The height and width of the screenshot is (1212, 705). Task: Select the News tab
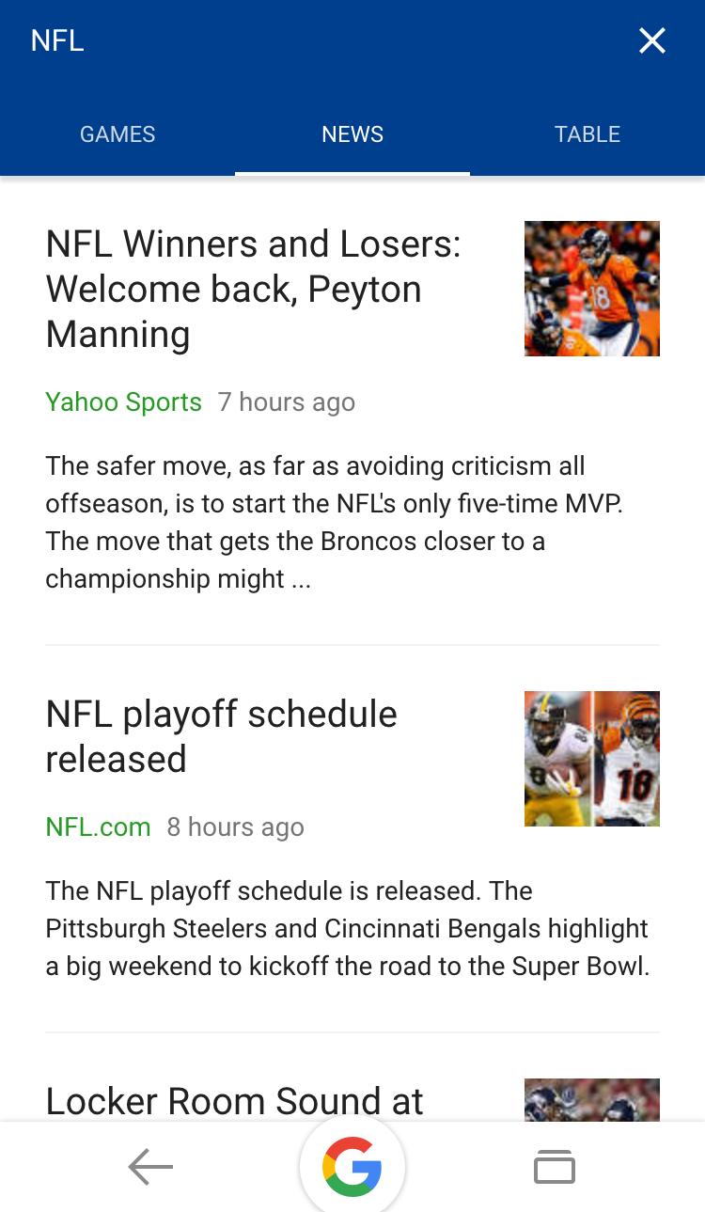point(352,134)
